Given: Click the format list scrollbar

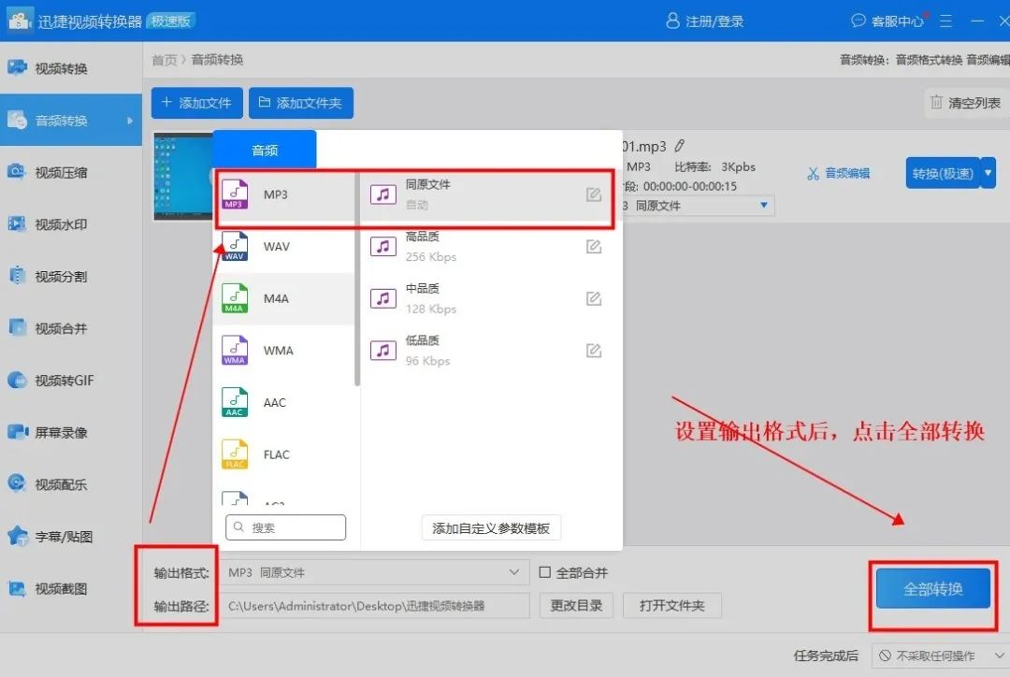Looking at the screenshot, I should 357,280.
